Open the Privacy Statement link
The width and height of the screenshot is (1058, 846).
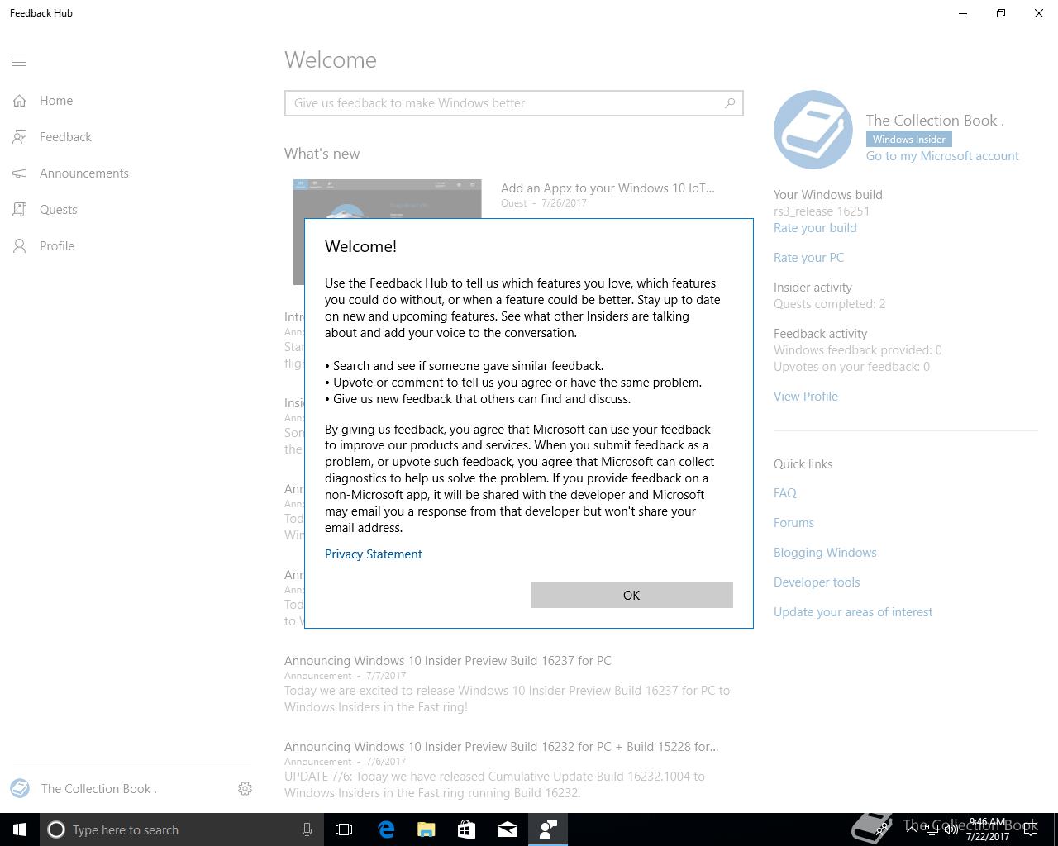(374, 554)
